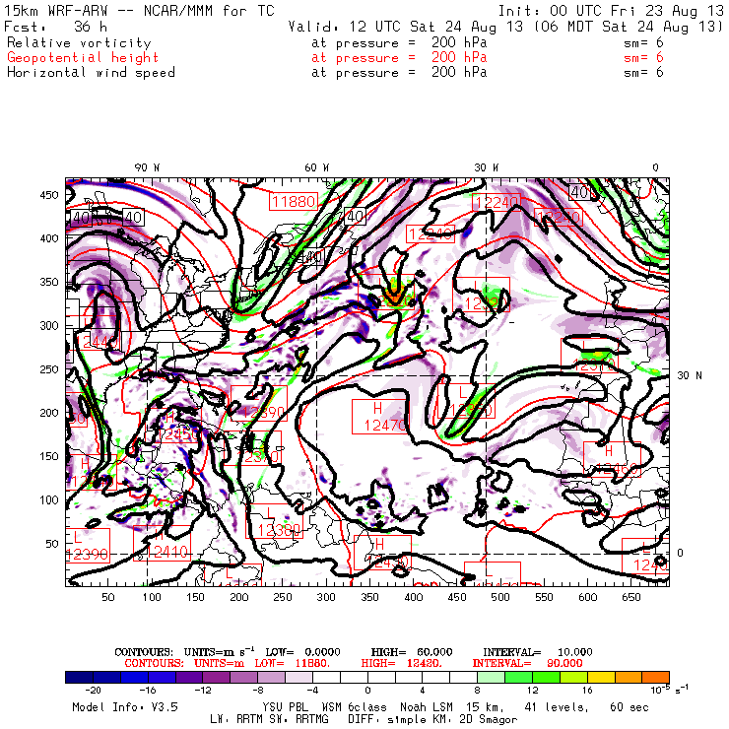Click the 'WSM 6class' microphysics label
The height and width of the screenshot is (729, 729).
point(354,707)
